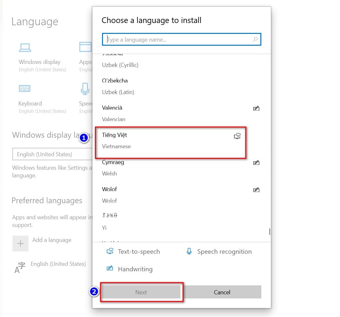Click the language list scrollbar thumb
Viewport: 340px width, 317px height.
coord(270,232)
